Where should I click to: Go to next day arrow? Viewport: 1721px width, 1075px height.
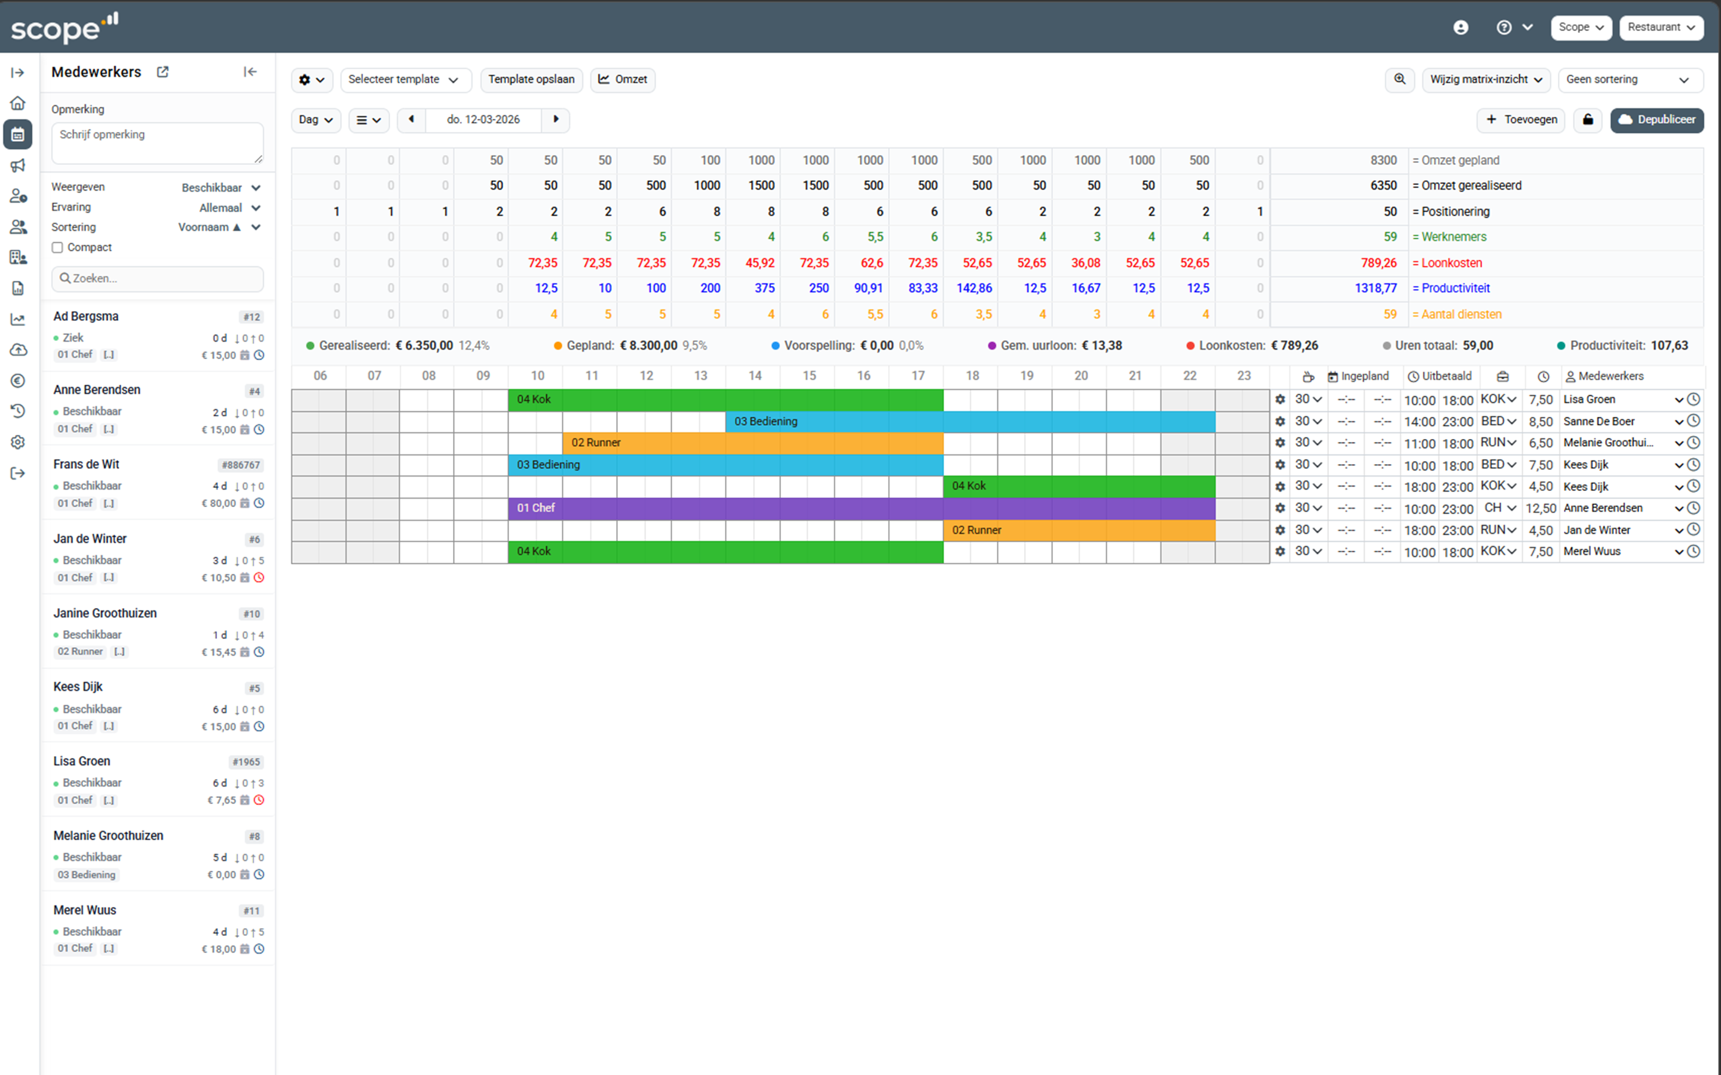(x=555, y=119)
